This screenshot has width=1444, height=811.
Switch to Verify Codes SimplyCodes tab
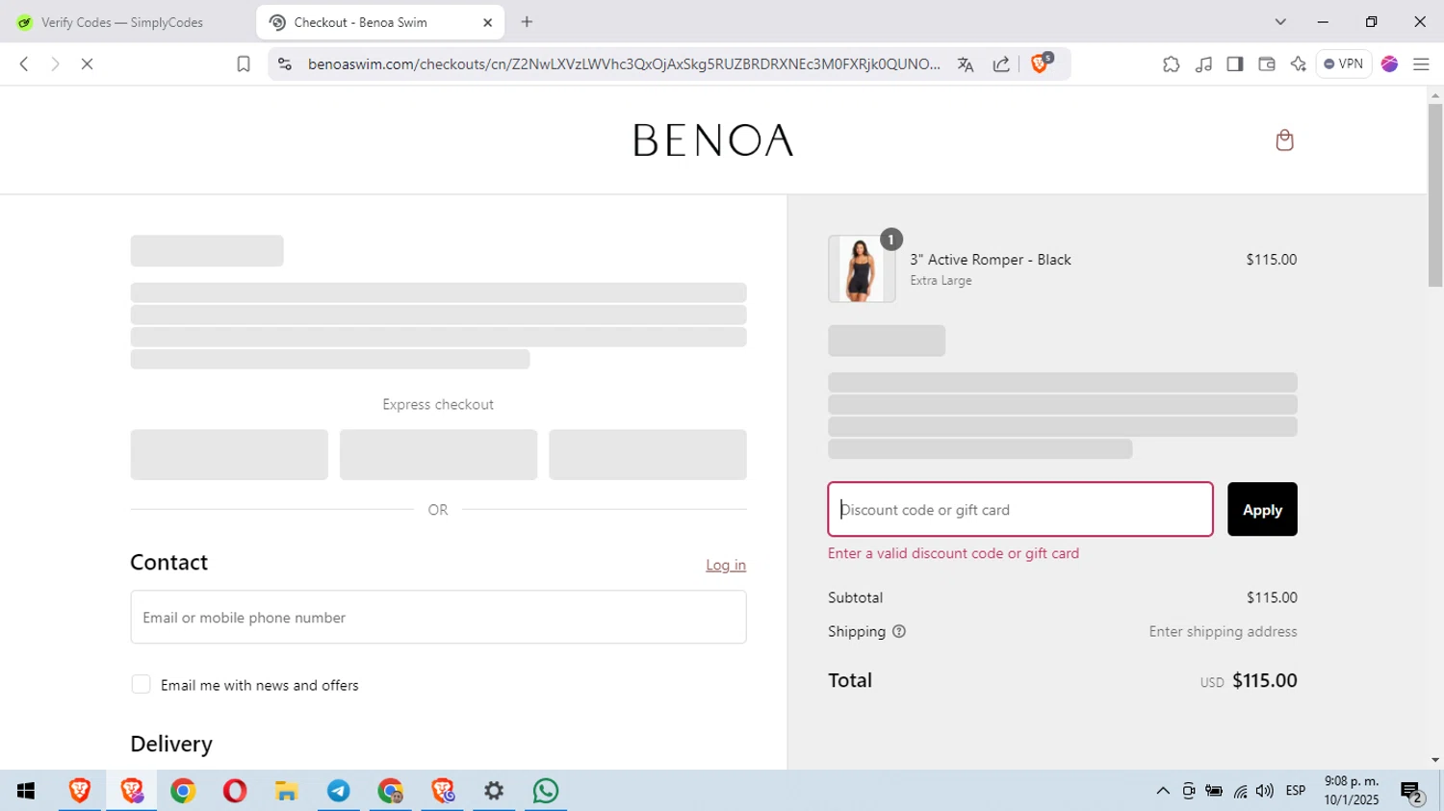(x=124, y=22)
